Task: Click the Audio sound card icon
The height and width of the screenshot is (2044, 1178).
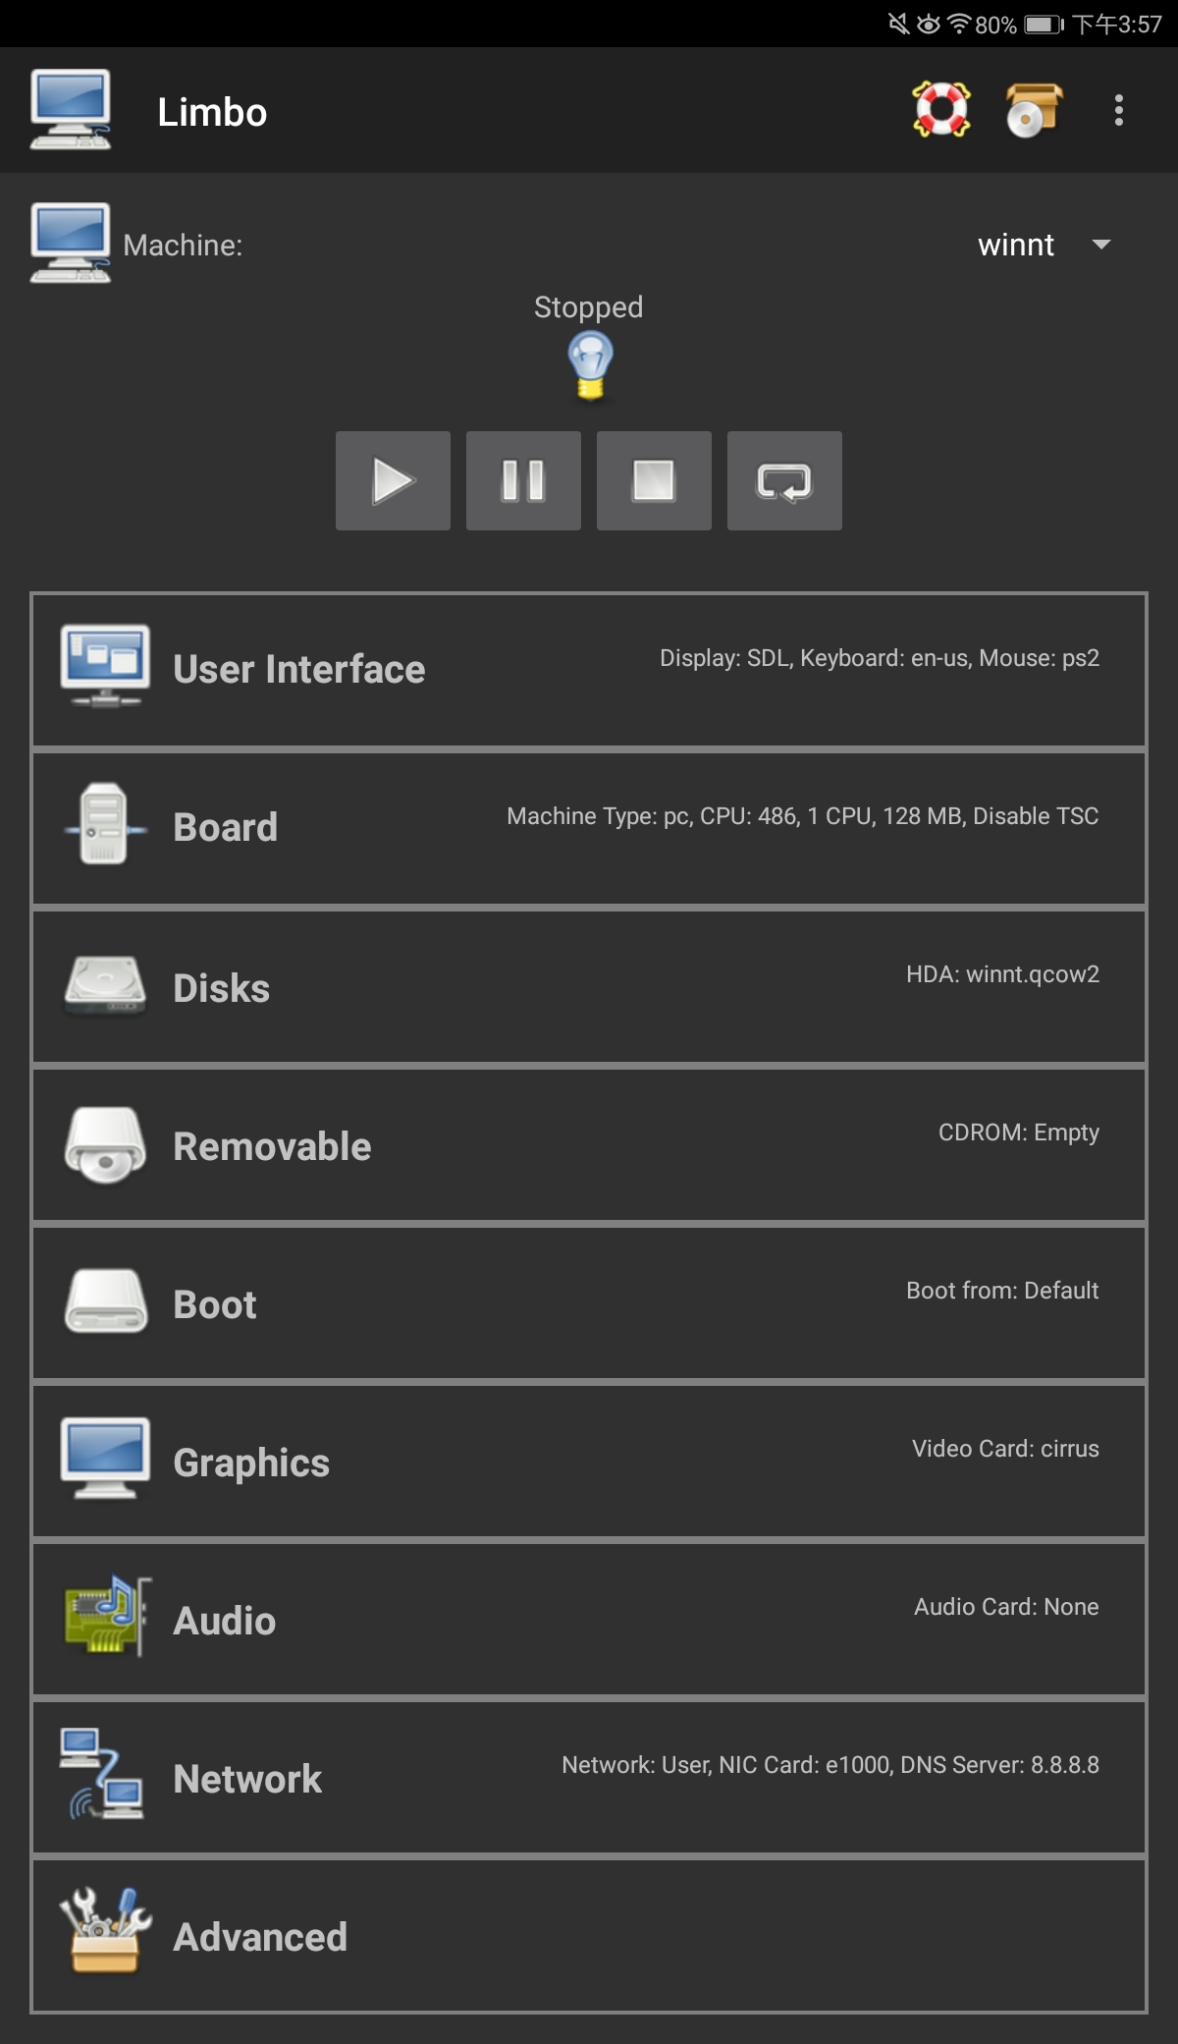Action: point(107,1617)
